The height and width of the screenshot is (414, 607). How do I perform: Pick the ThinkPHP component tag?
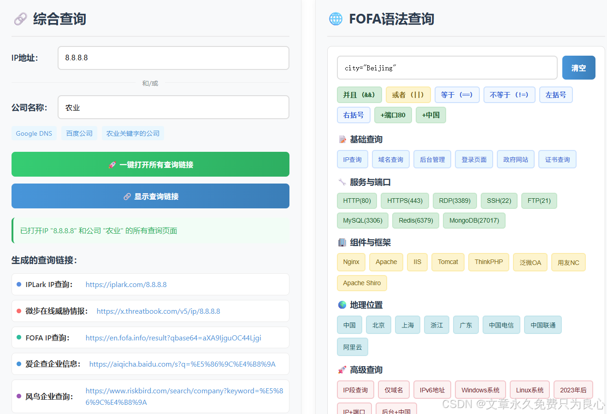(489, 262)
